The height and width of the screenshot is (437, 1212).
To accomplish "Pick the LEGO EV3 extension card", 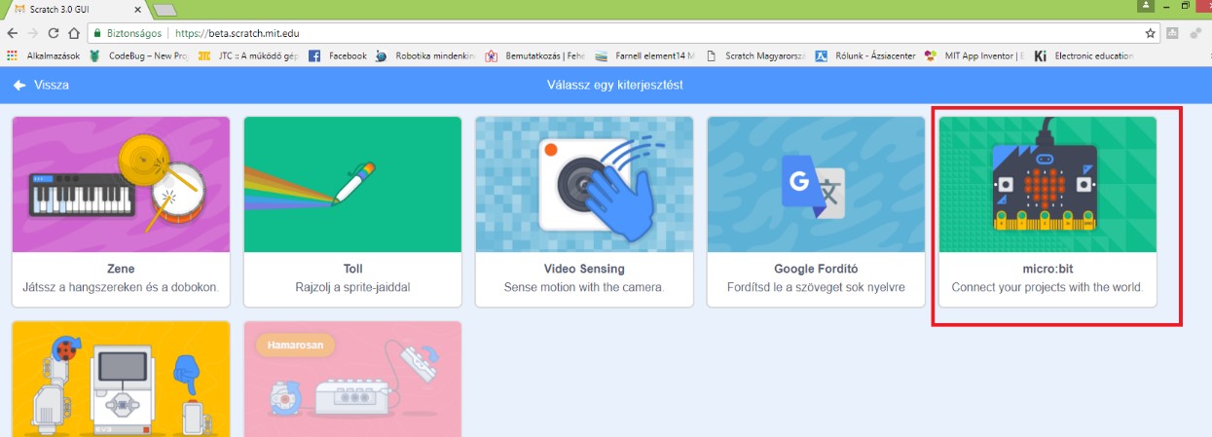I will point(121,380).
